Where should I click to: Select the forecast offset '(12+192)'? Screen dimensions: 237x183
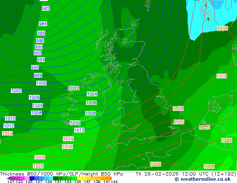(224, 174)
